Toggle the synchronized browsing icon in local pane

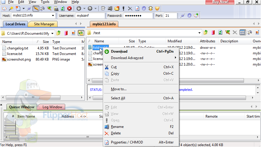(x=81, y=33)
